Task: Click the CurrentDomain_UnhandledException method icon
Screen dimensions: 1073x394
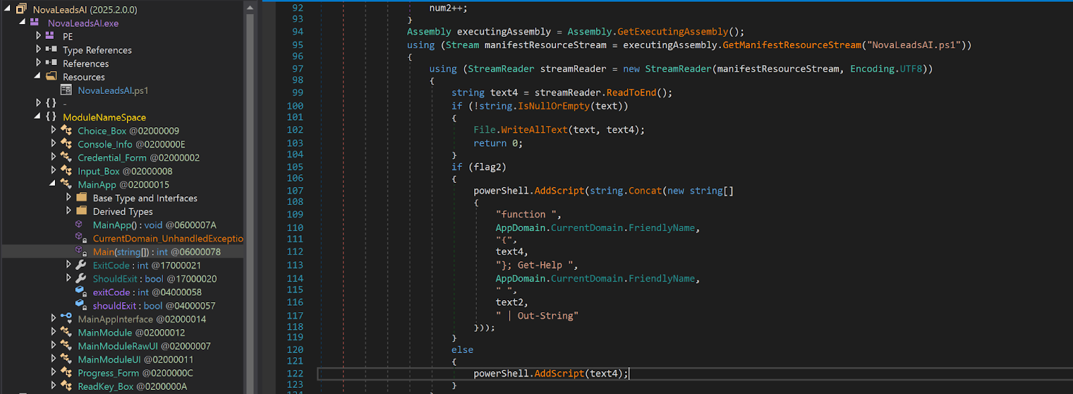Action: coord(80,238)
